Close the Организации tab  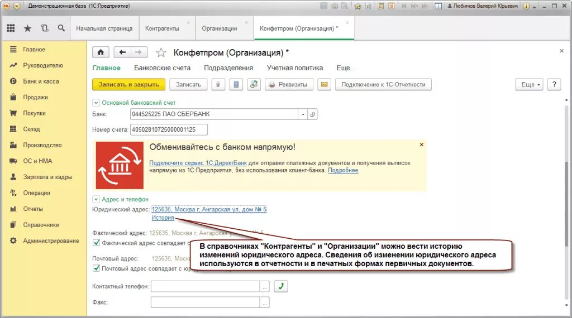(x=246, y=22)
